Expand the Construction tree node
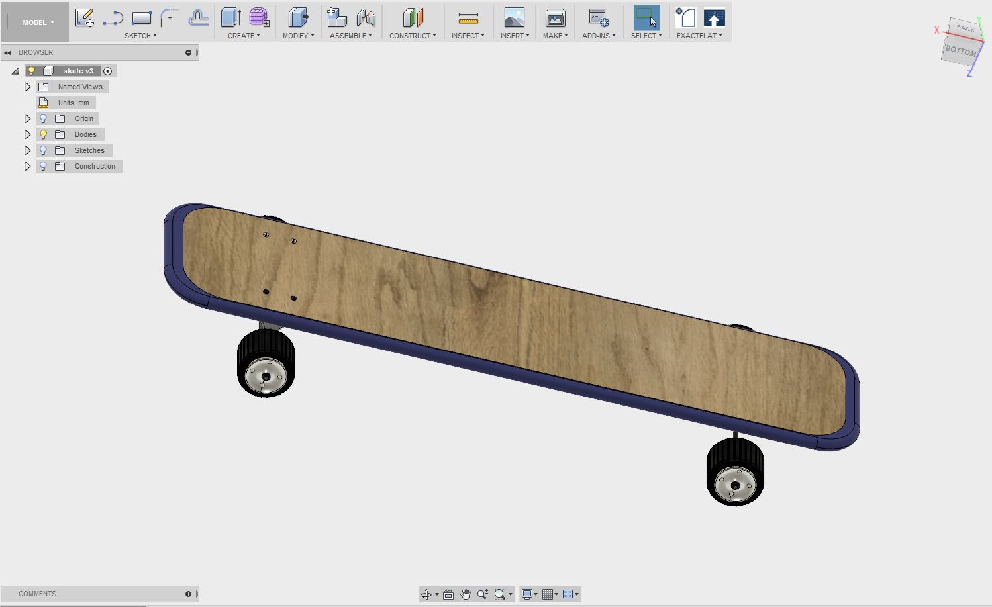This screenshot has width=992, height=607. 27,166
